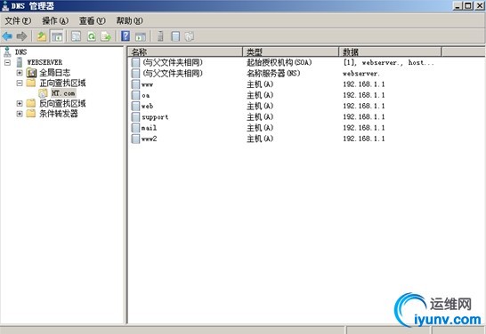Click the last faded toolbar icon
This screenshot has height=334, width=486.
pos(190,36)
